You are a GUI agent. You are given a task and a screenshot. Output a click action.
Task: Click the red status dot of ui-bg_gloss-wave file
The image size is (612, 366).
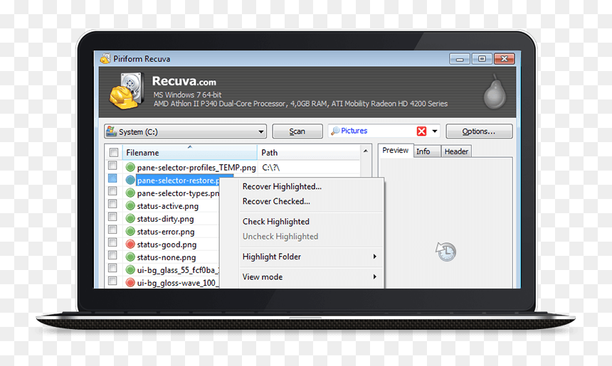click(130, 283)
